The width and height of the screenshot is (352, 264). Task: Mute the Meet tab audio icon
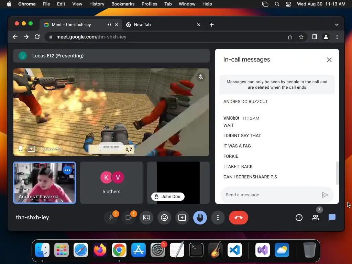(109, 25)
